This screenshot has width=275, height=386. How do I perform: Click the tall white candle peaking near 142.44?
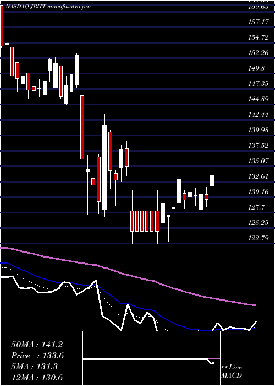coord(105,167)
